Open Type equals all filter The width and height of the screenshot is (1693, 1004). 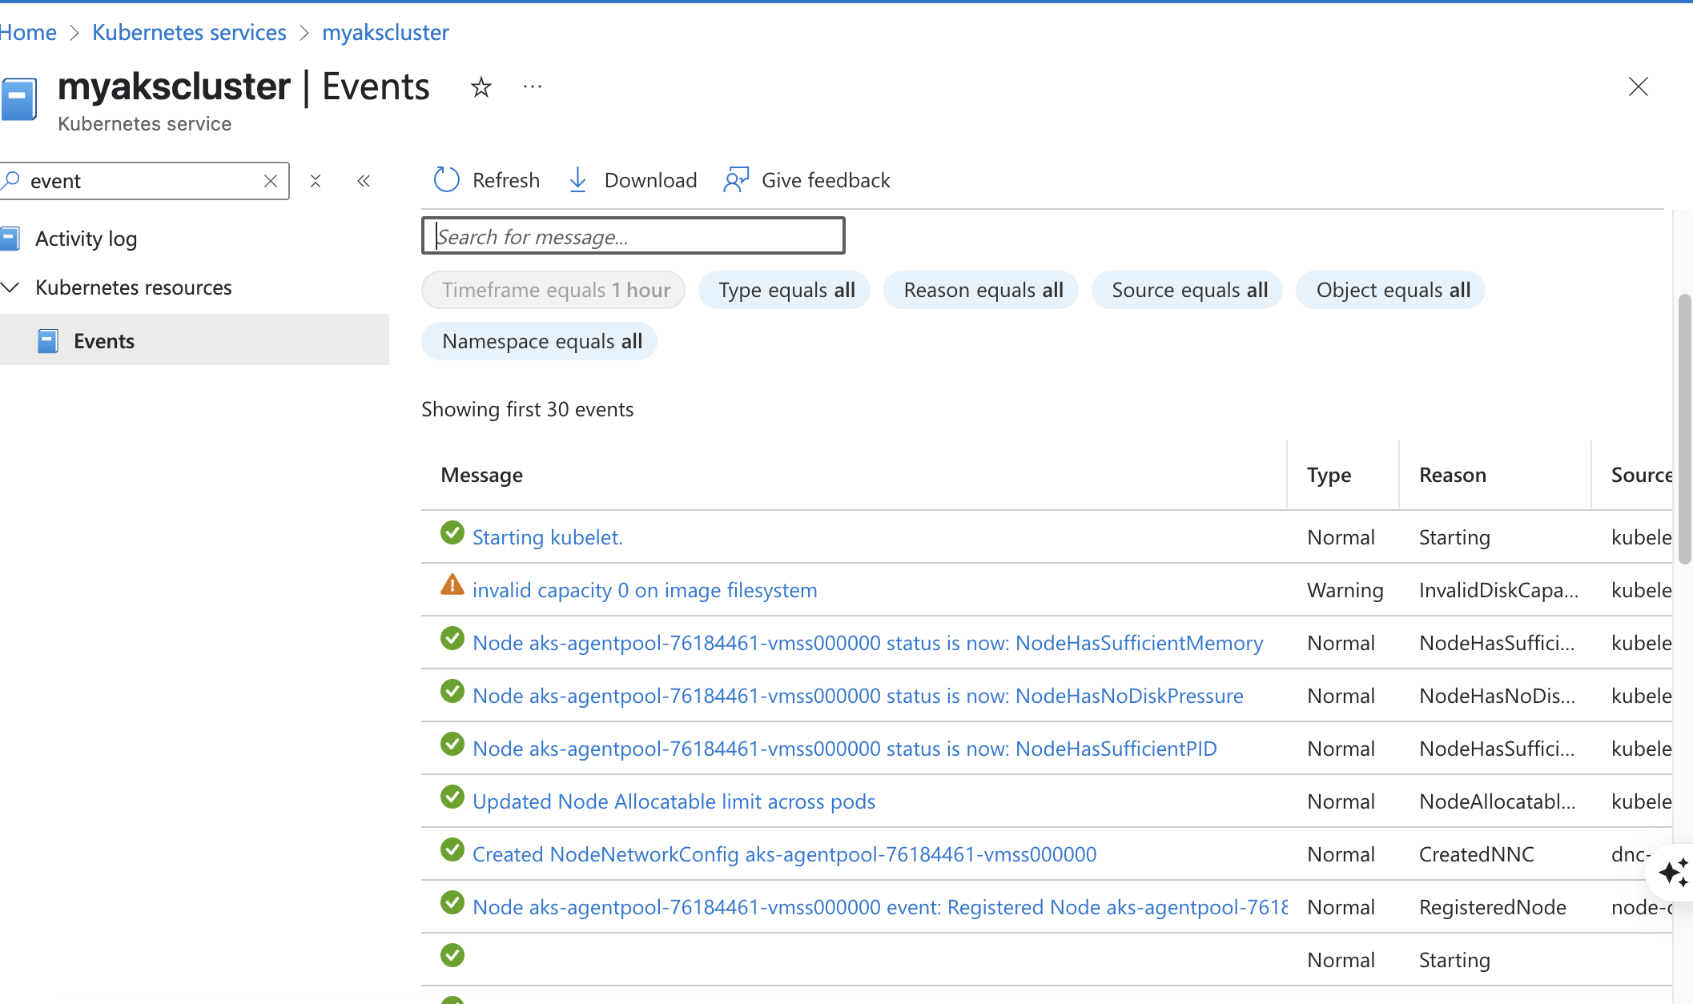pyautogui.click(x=786, y=290)
